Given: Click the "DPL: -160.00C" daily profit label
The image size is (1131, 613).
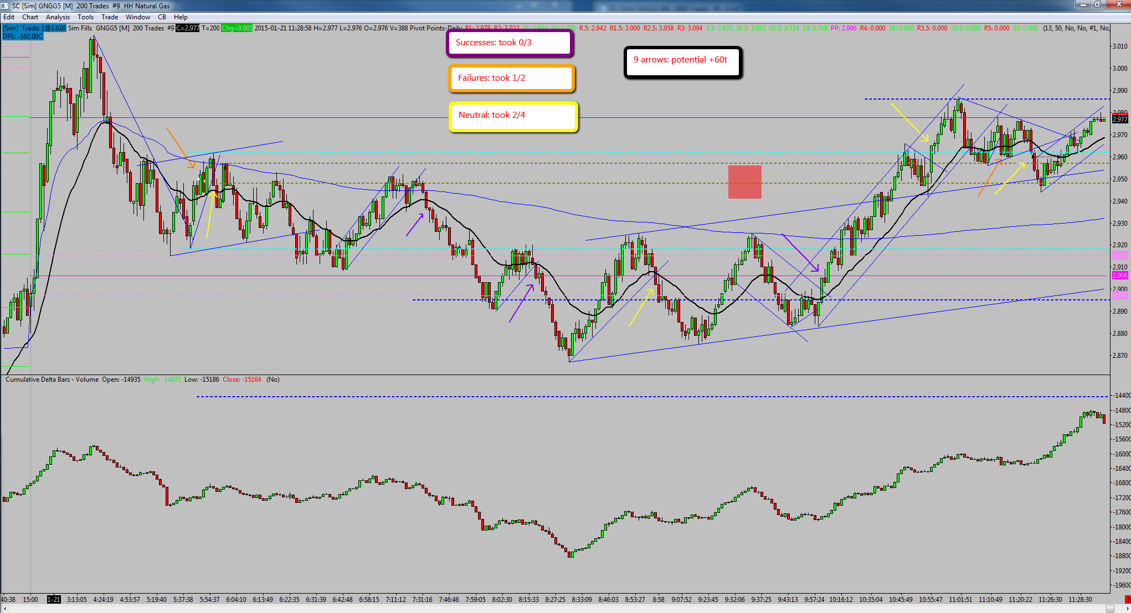Looking at the screenshot, I should point(23,37).
